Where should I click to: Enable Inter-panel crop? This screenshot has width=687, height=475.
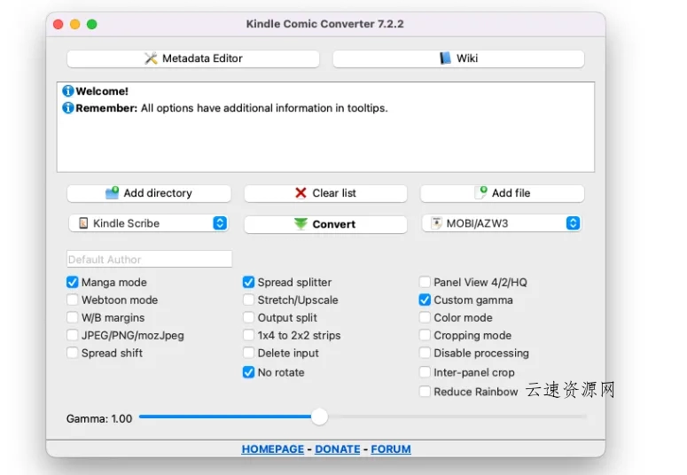tap(425, 372)
